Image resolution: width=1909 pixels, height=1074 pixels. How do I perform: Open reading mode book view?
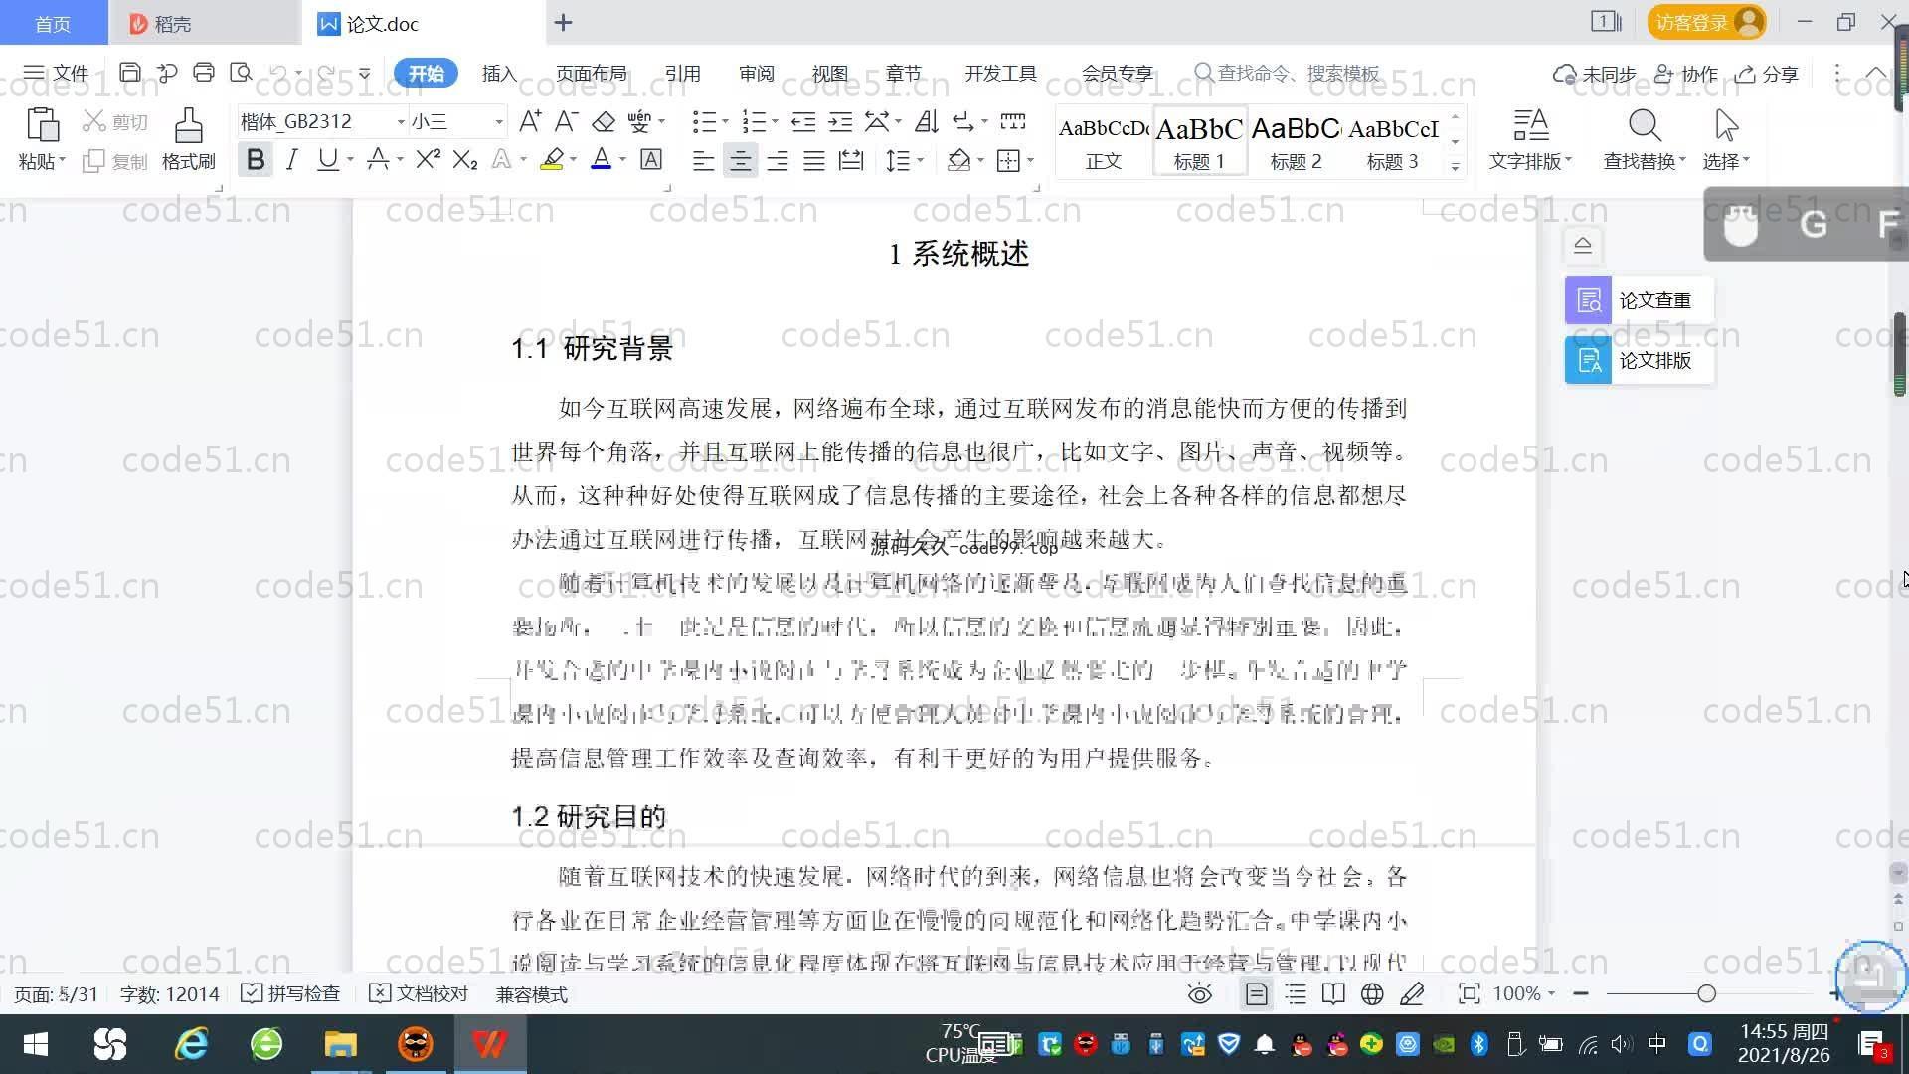1333,994
